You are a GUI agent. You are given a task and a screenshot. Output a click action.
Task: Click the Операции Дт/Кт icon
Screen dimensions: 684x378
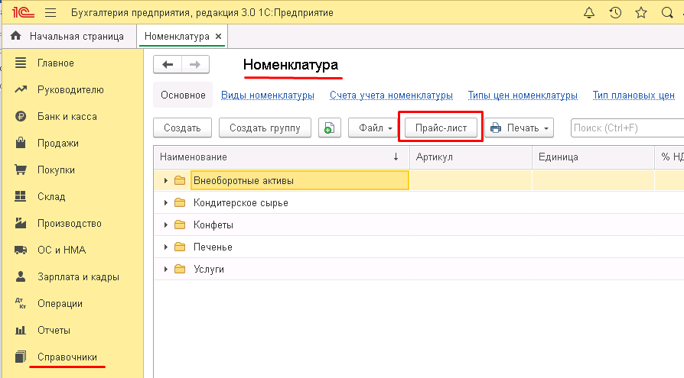(21, 303)
